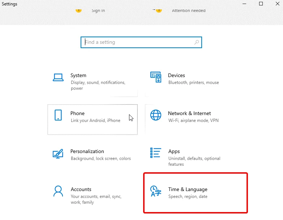Click 'Uninstall, defaults, optional features' description
Screen dimensions: 283x220
(x=194, y=161)
